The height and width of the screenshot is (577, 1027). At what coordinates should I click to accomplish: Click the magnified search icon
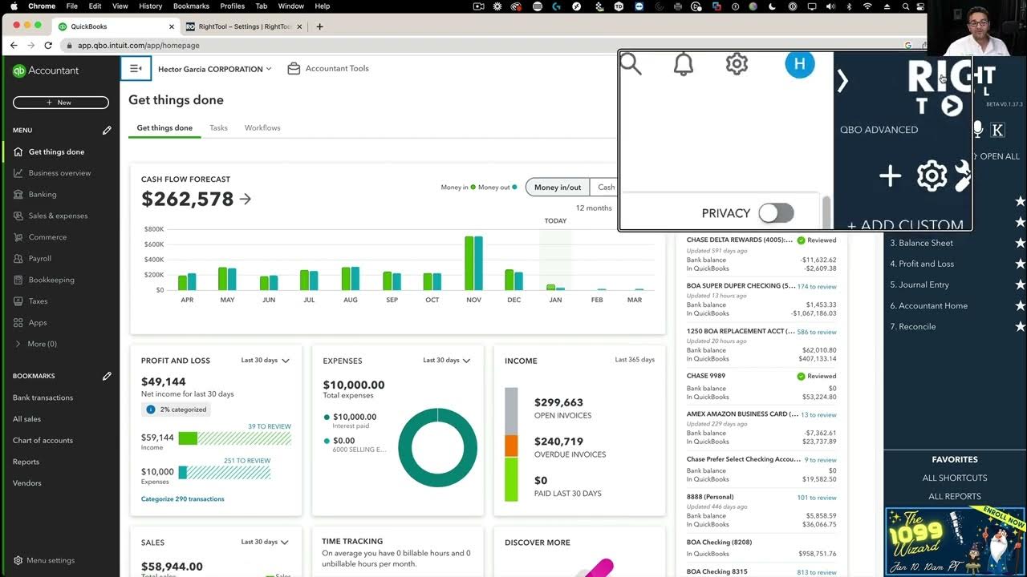[631, 64]
